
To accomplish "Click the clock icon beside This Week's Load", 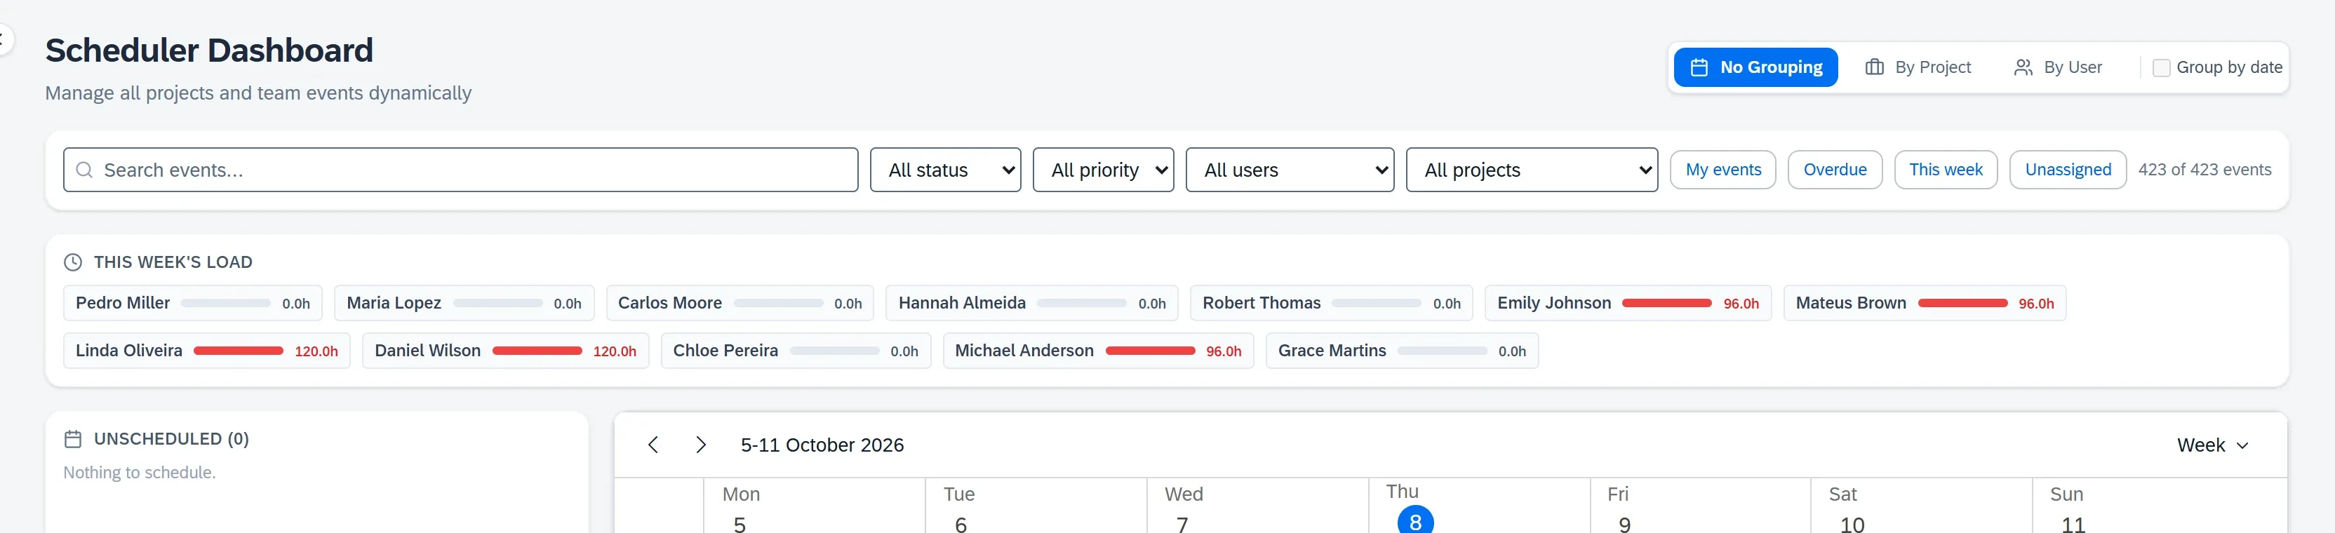I will [x=72, y=263].
